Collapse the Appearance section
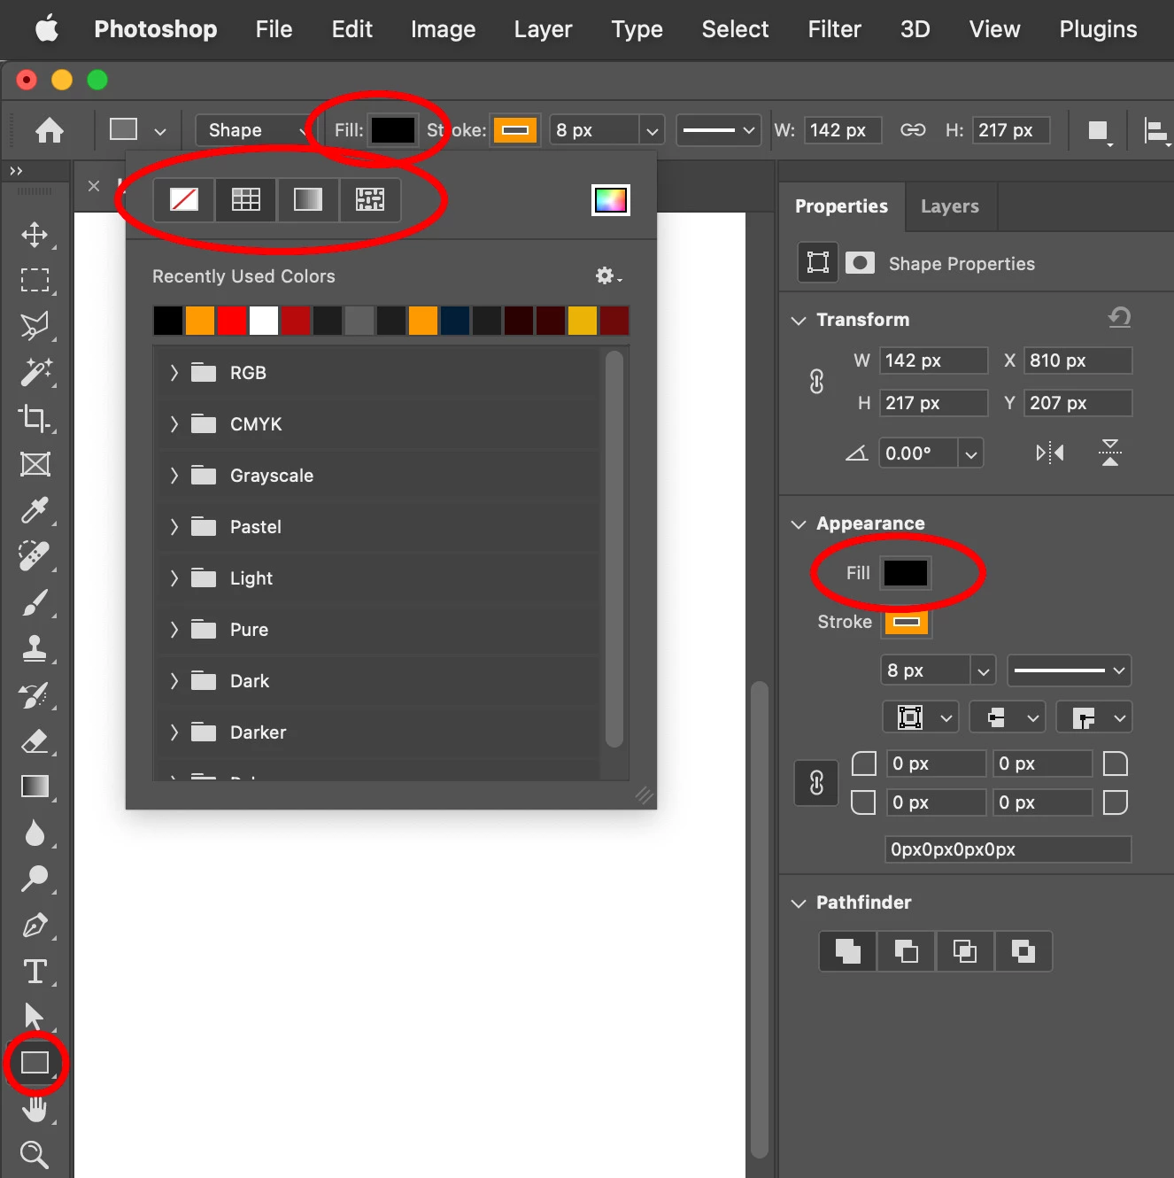 (x=799, y=524)
